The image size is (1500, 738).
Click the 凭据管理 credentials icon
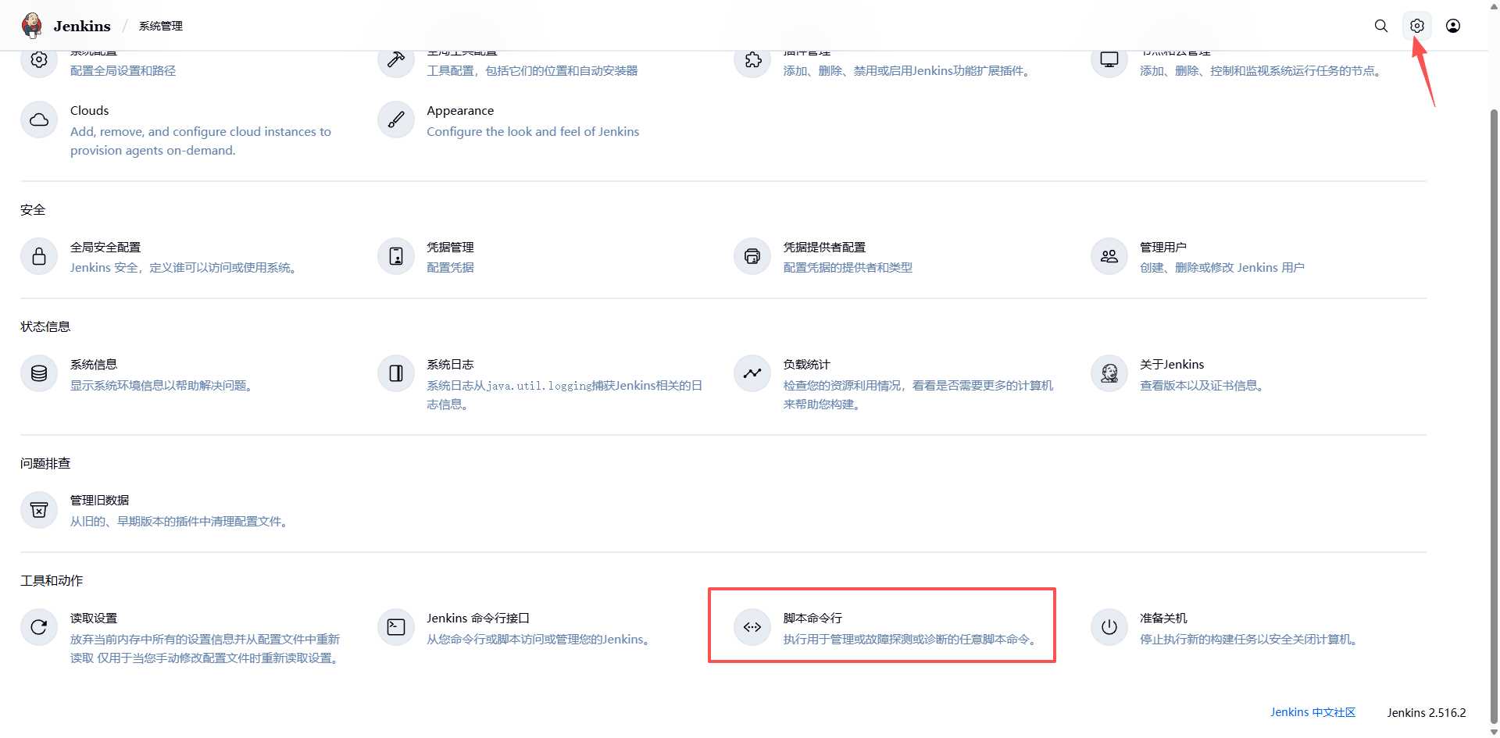396,256
